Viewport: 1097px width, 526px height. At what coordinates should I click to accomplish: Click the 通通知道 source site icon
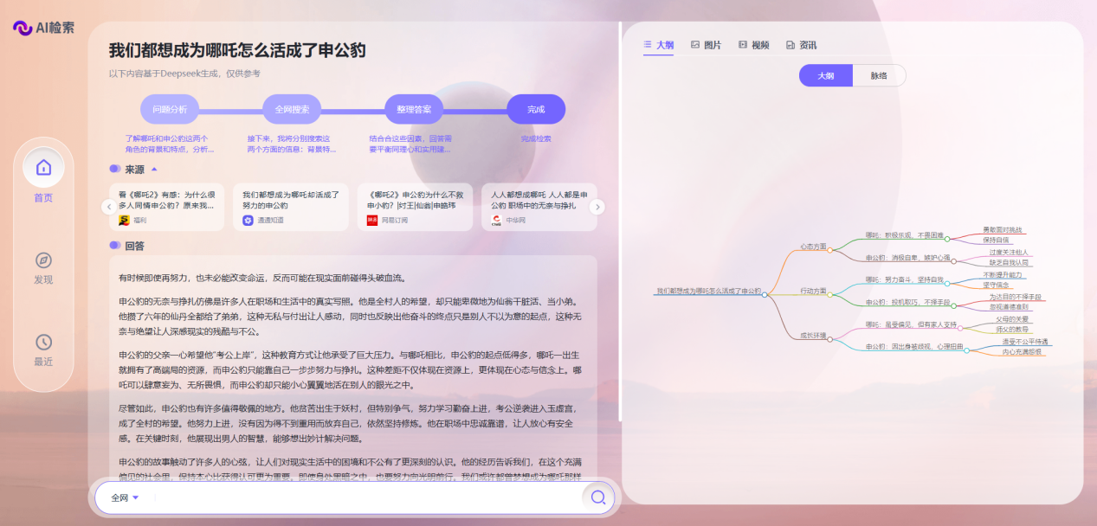(248, 221)
